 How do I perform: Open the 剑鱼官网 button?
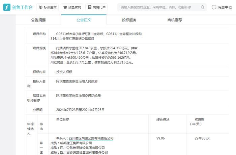click(72, 7)
